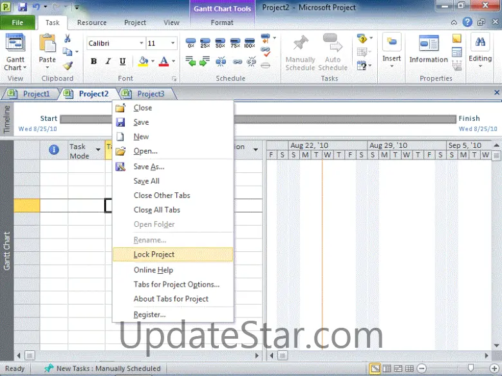
Task: Choose Lock Project in context menu
Action: click(x=173, y=255)
